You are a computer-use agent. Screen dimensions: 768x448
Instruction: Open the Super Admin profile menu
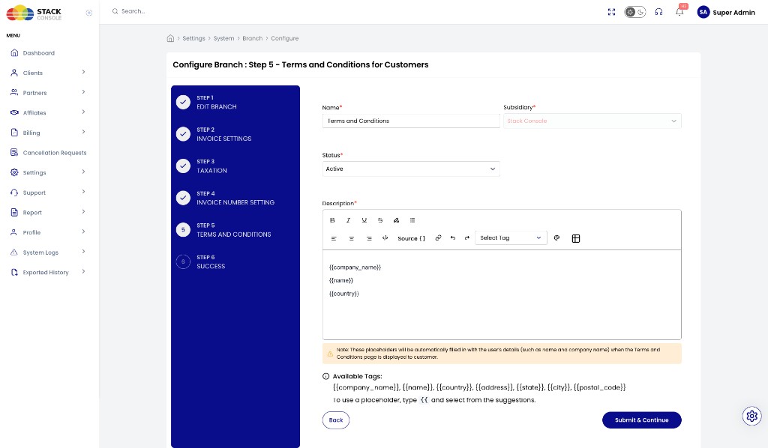click(726, 12)
